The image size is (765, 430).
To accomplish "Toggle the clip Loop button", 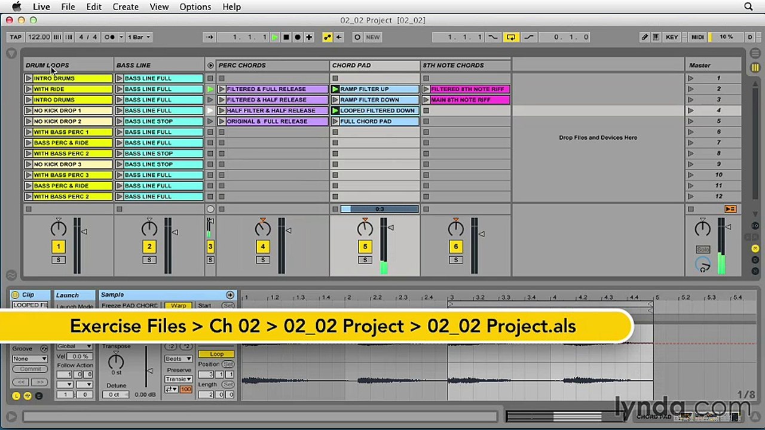I will coord(216,354).
